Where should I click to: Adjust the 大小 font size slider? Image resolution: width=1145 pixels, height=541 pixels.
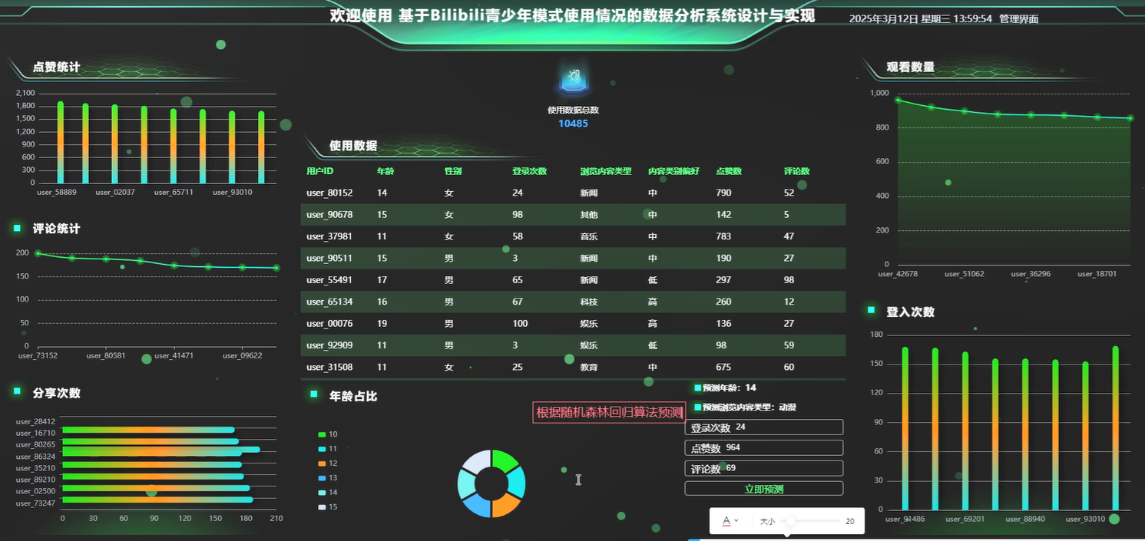[x=811, y=521]
